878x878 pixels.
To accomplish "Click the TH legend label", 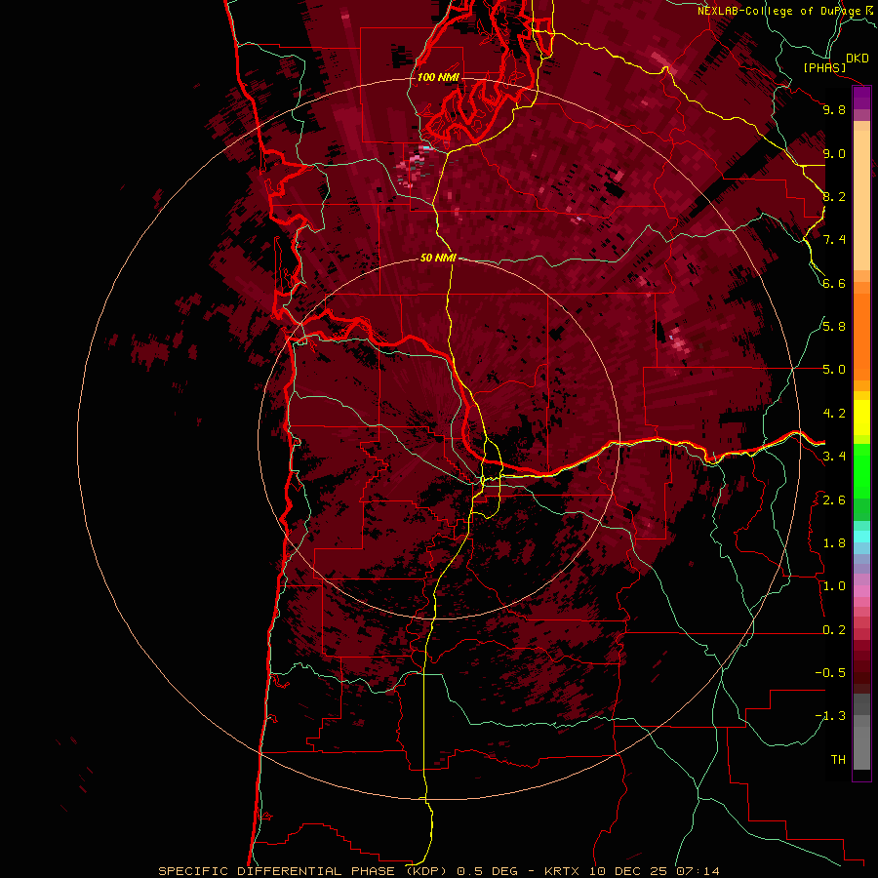I will coord(838,760).
